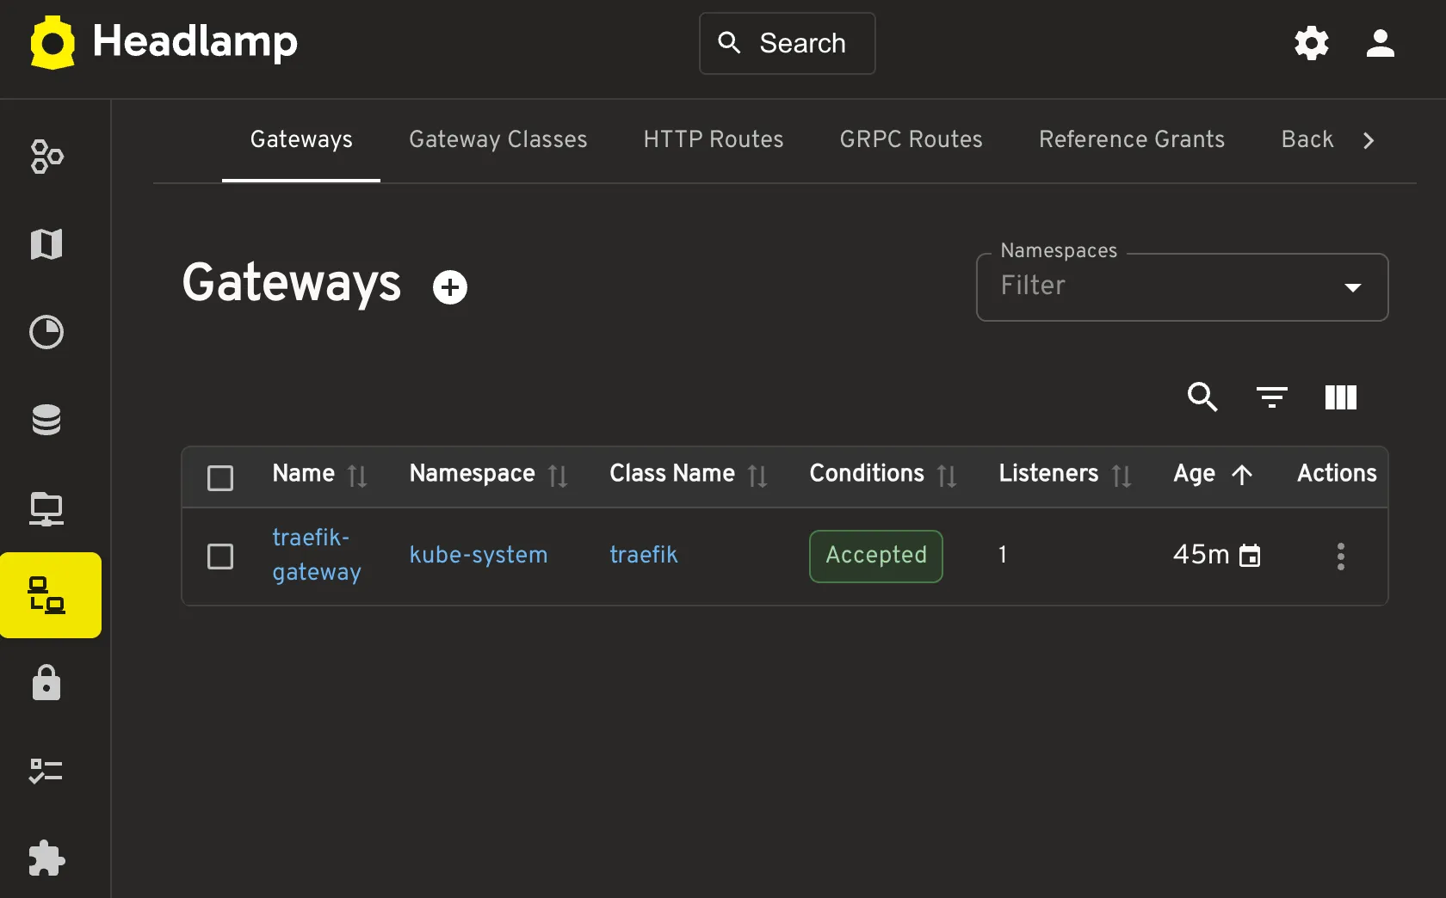Switch to the Gateway Classes tab

tap(497, 139)
